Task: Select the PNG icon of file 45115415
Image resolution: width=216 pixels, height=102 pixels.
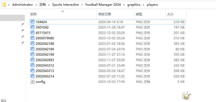Action: [x=33, y=33]
